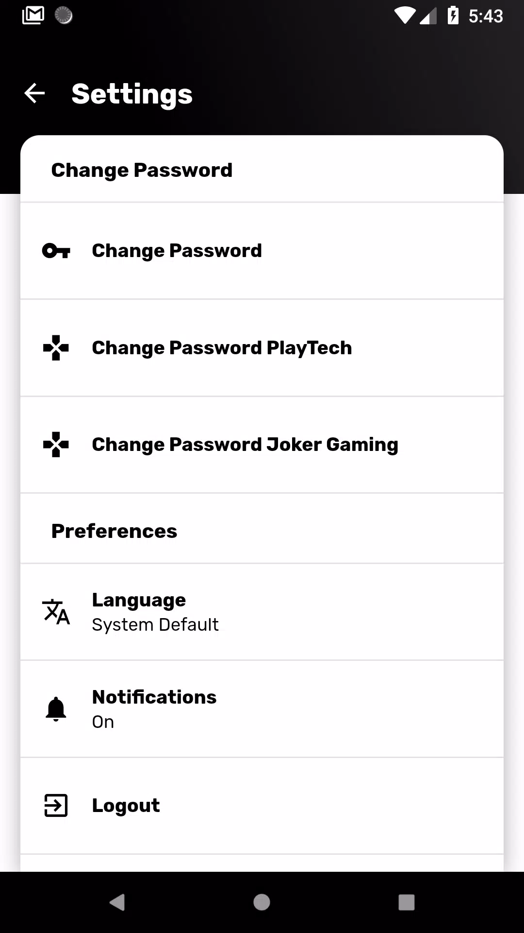Click the logout arrow icon
The image size is (524, 933).
tap(56, 806)
